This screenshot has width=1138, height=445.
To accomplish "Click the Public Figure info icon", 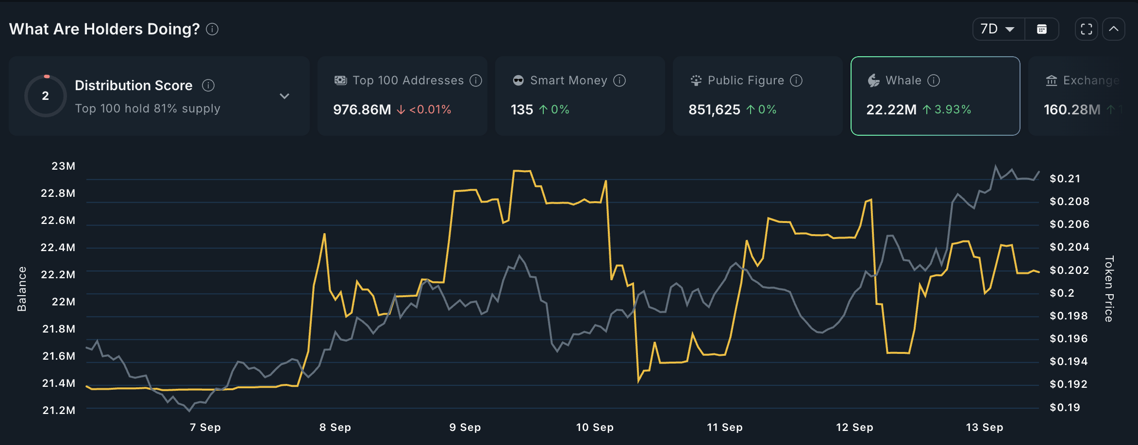I will coord(796,80).
